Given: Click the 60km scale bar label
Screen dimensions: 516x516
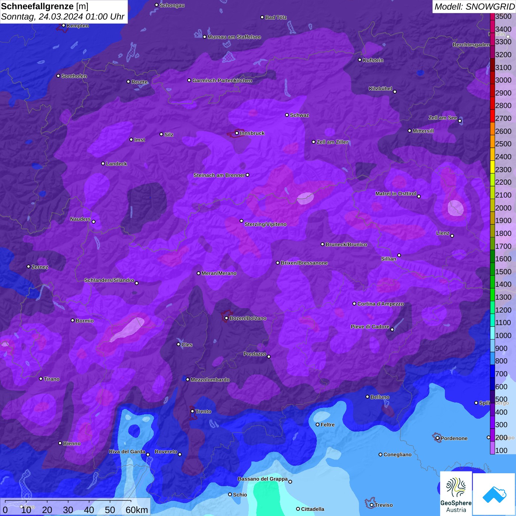Looking at the screenshot, I should coord(137,510).
